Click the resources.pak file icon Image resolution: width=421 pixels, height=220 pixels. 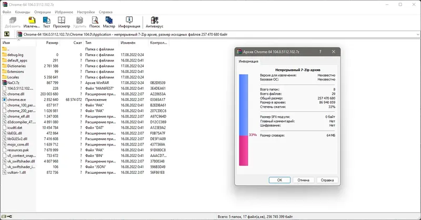pos(4,150)
